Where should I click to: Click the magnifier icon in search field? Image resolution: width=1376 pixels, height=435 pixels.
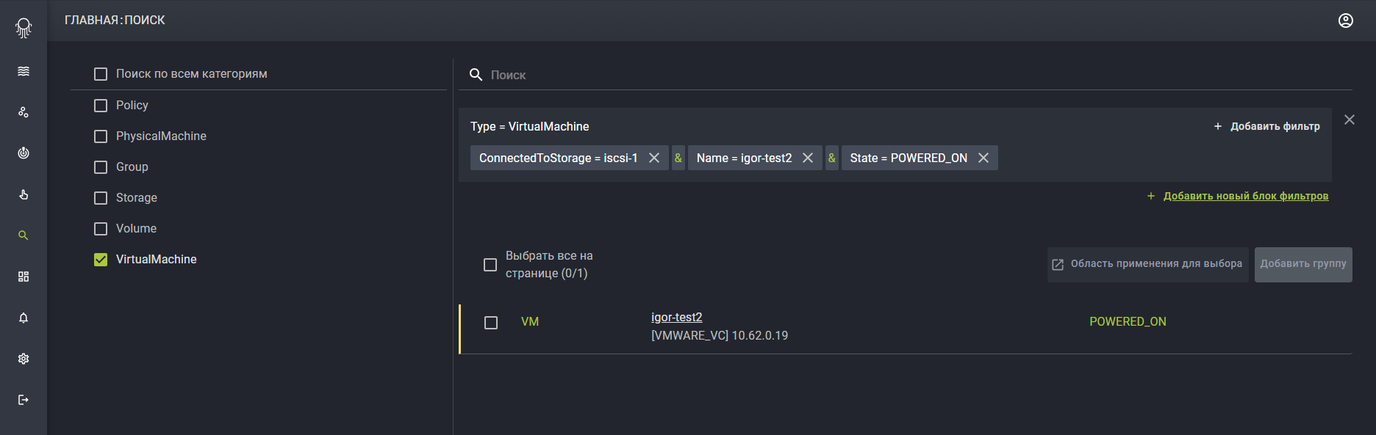[x=476, y=75]
